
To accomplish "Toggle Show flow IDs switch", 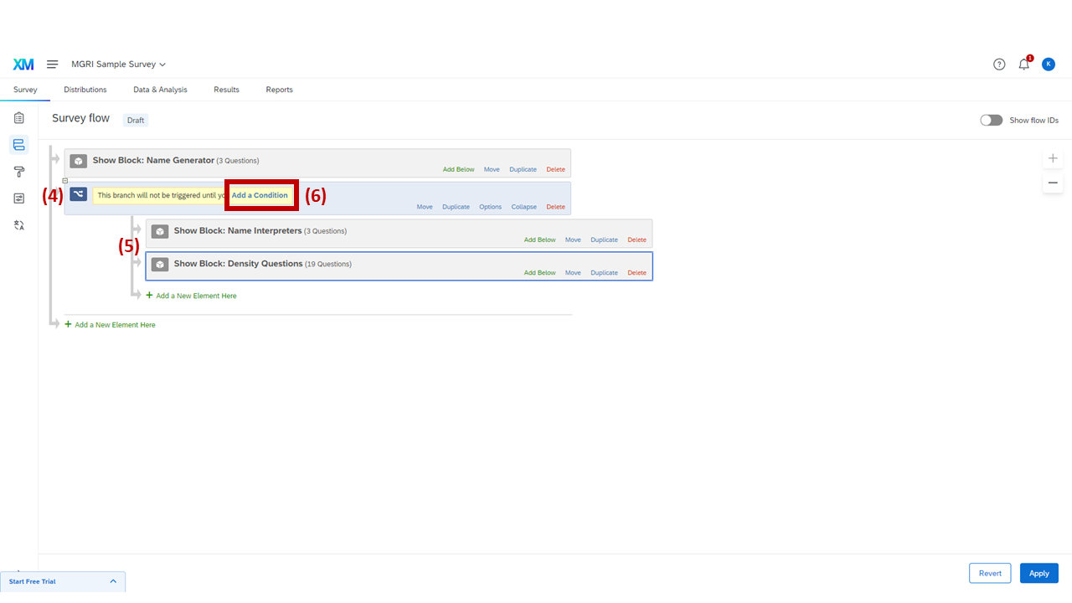I will point(991,121).
